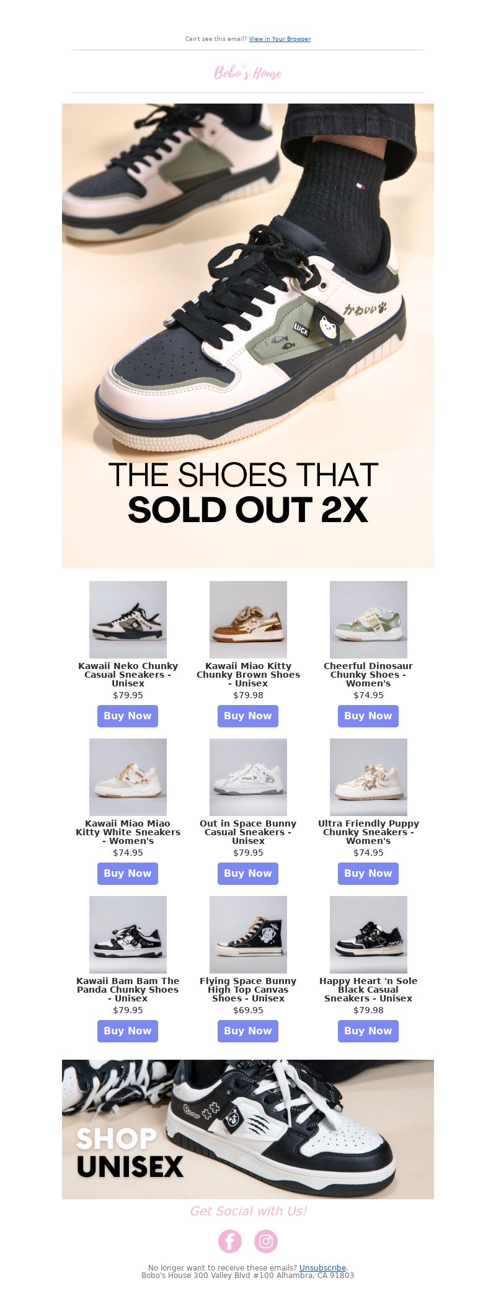Buy Now for Flying Space Bunny Canvas Shoes

pos(248,1031)
